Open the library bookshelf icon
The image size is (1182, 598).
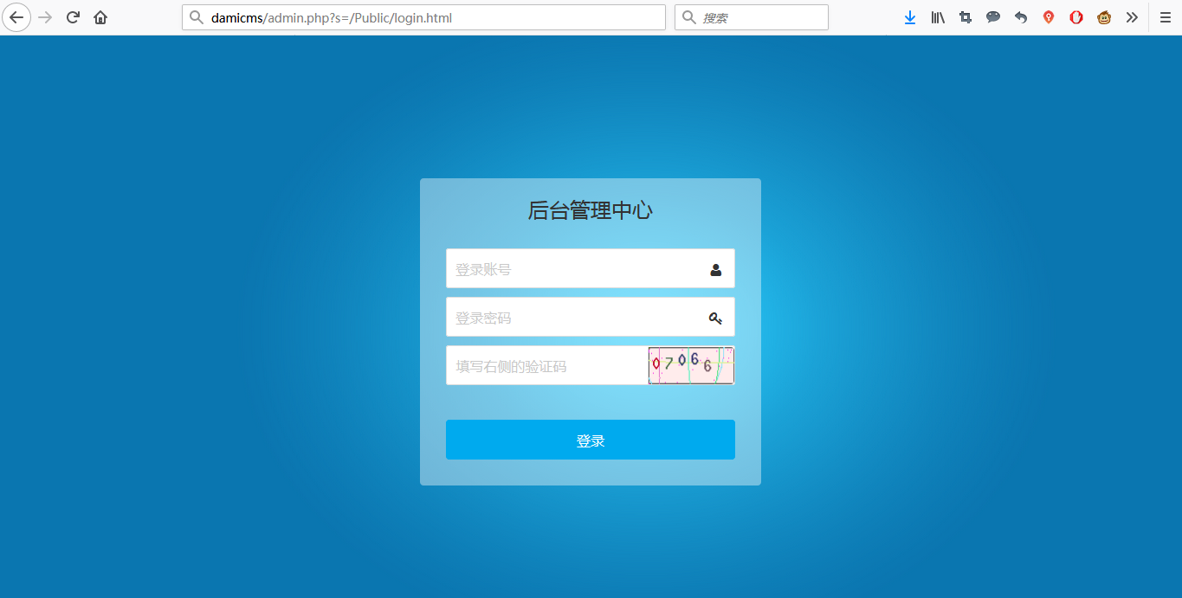[938, 17]
